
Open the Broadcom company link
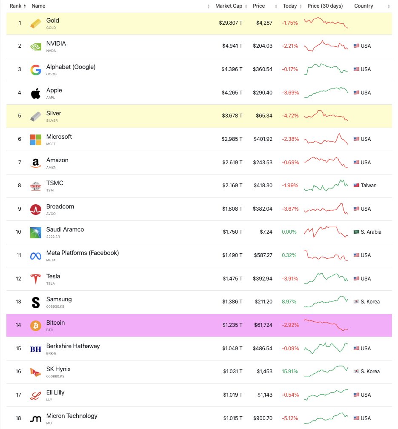pos(60,206)
